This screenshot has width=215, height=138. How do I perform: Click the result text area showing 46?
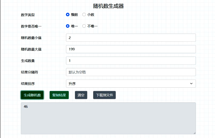tap(108, 118)
